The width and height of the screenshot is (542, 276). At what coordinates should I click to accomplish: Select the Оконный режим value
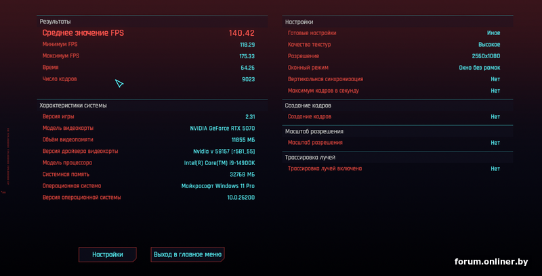480,68
